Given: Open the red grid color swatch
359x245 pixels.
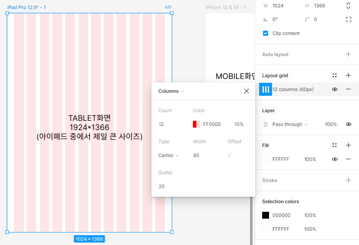Looking at the screenshot, I should pyautogui.click(x=196, y=124).
